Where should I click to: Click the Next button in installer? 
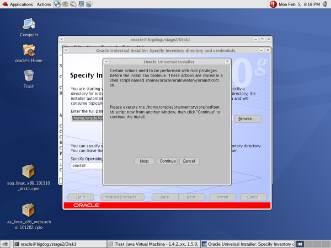(192, 197)
